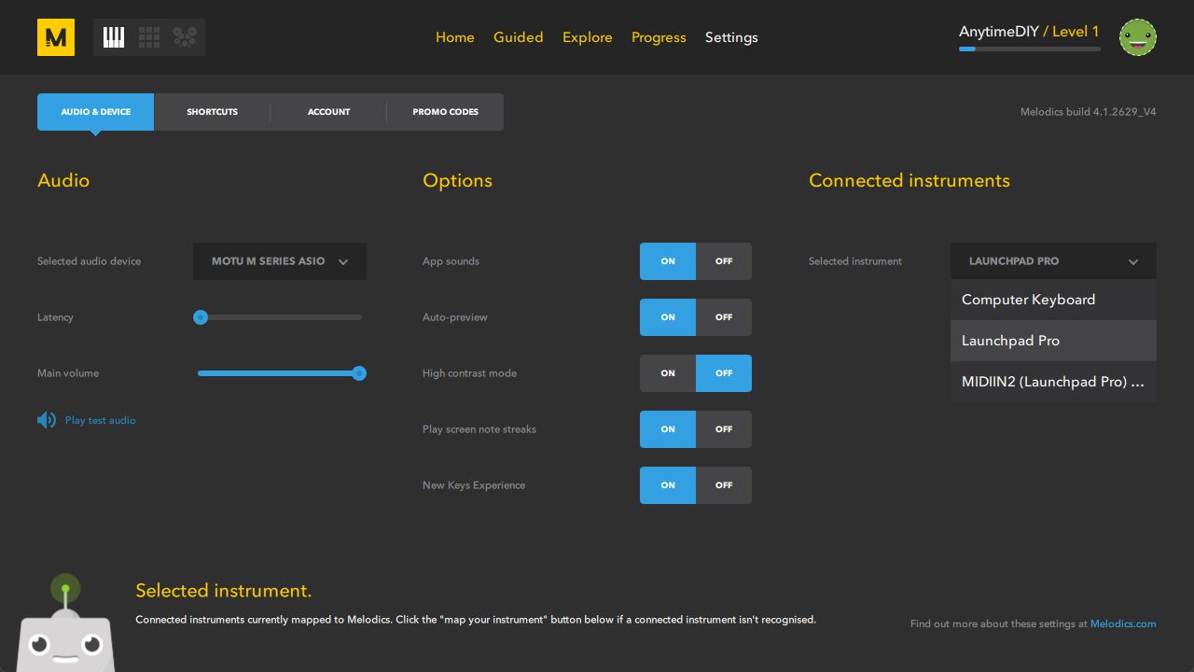Go to the Progress page
This screenshot has width=1194, height=672.
pyautogui.click(x=659, y=37)
